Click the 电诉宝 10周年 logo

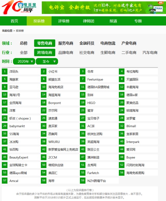(19, 7)
